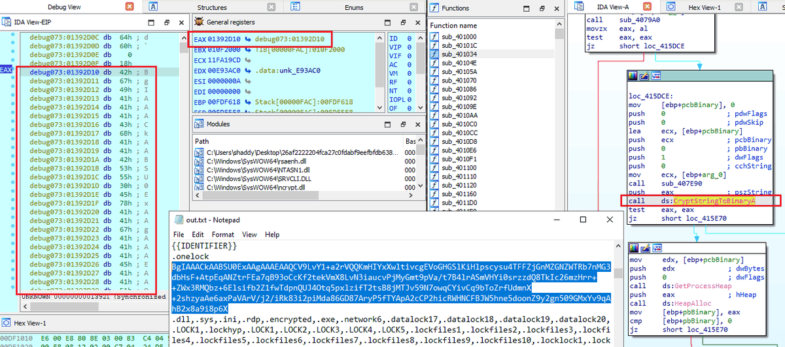Open node color picker on HeapAlloc block
The height and width of the screenshot is (347, 785).
point(633,248)
